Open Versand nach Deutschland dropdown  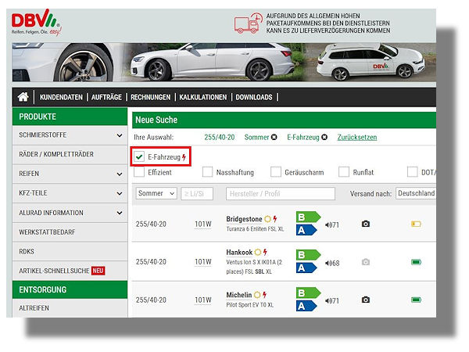pos(416,193)
